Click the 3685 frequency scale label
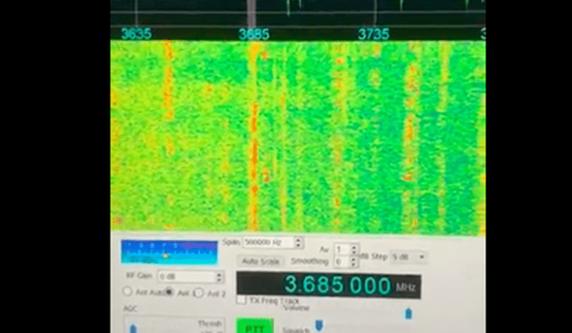Screen dimensions: 572x333 tap(255, 34)
